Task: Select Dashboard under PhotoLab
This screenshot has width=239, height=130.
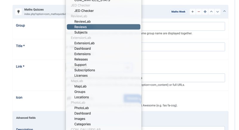Action: pos(103,113)
